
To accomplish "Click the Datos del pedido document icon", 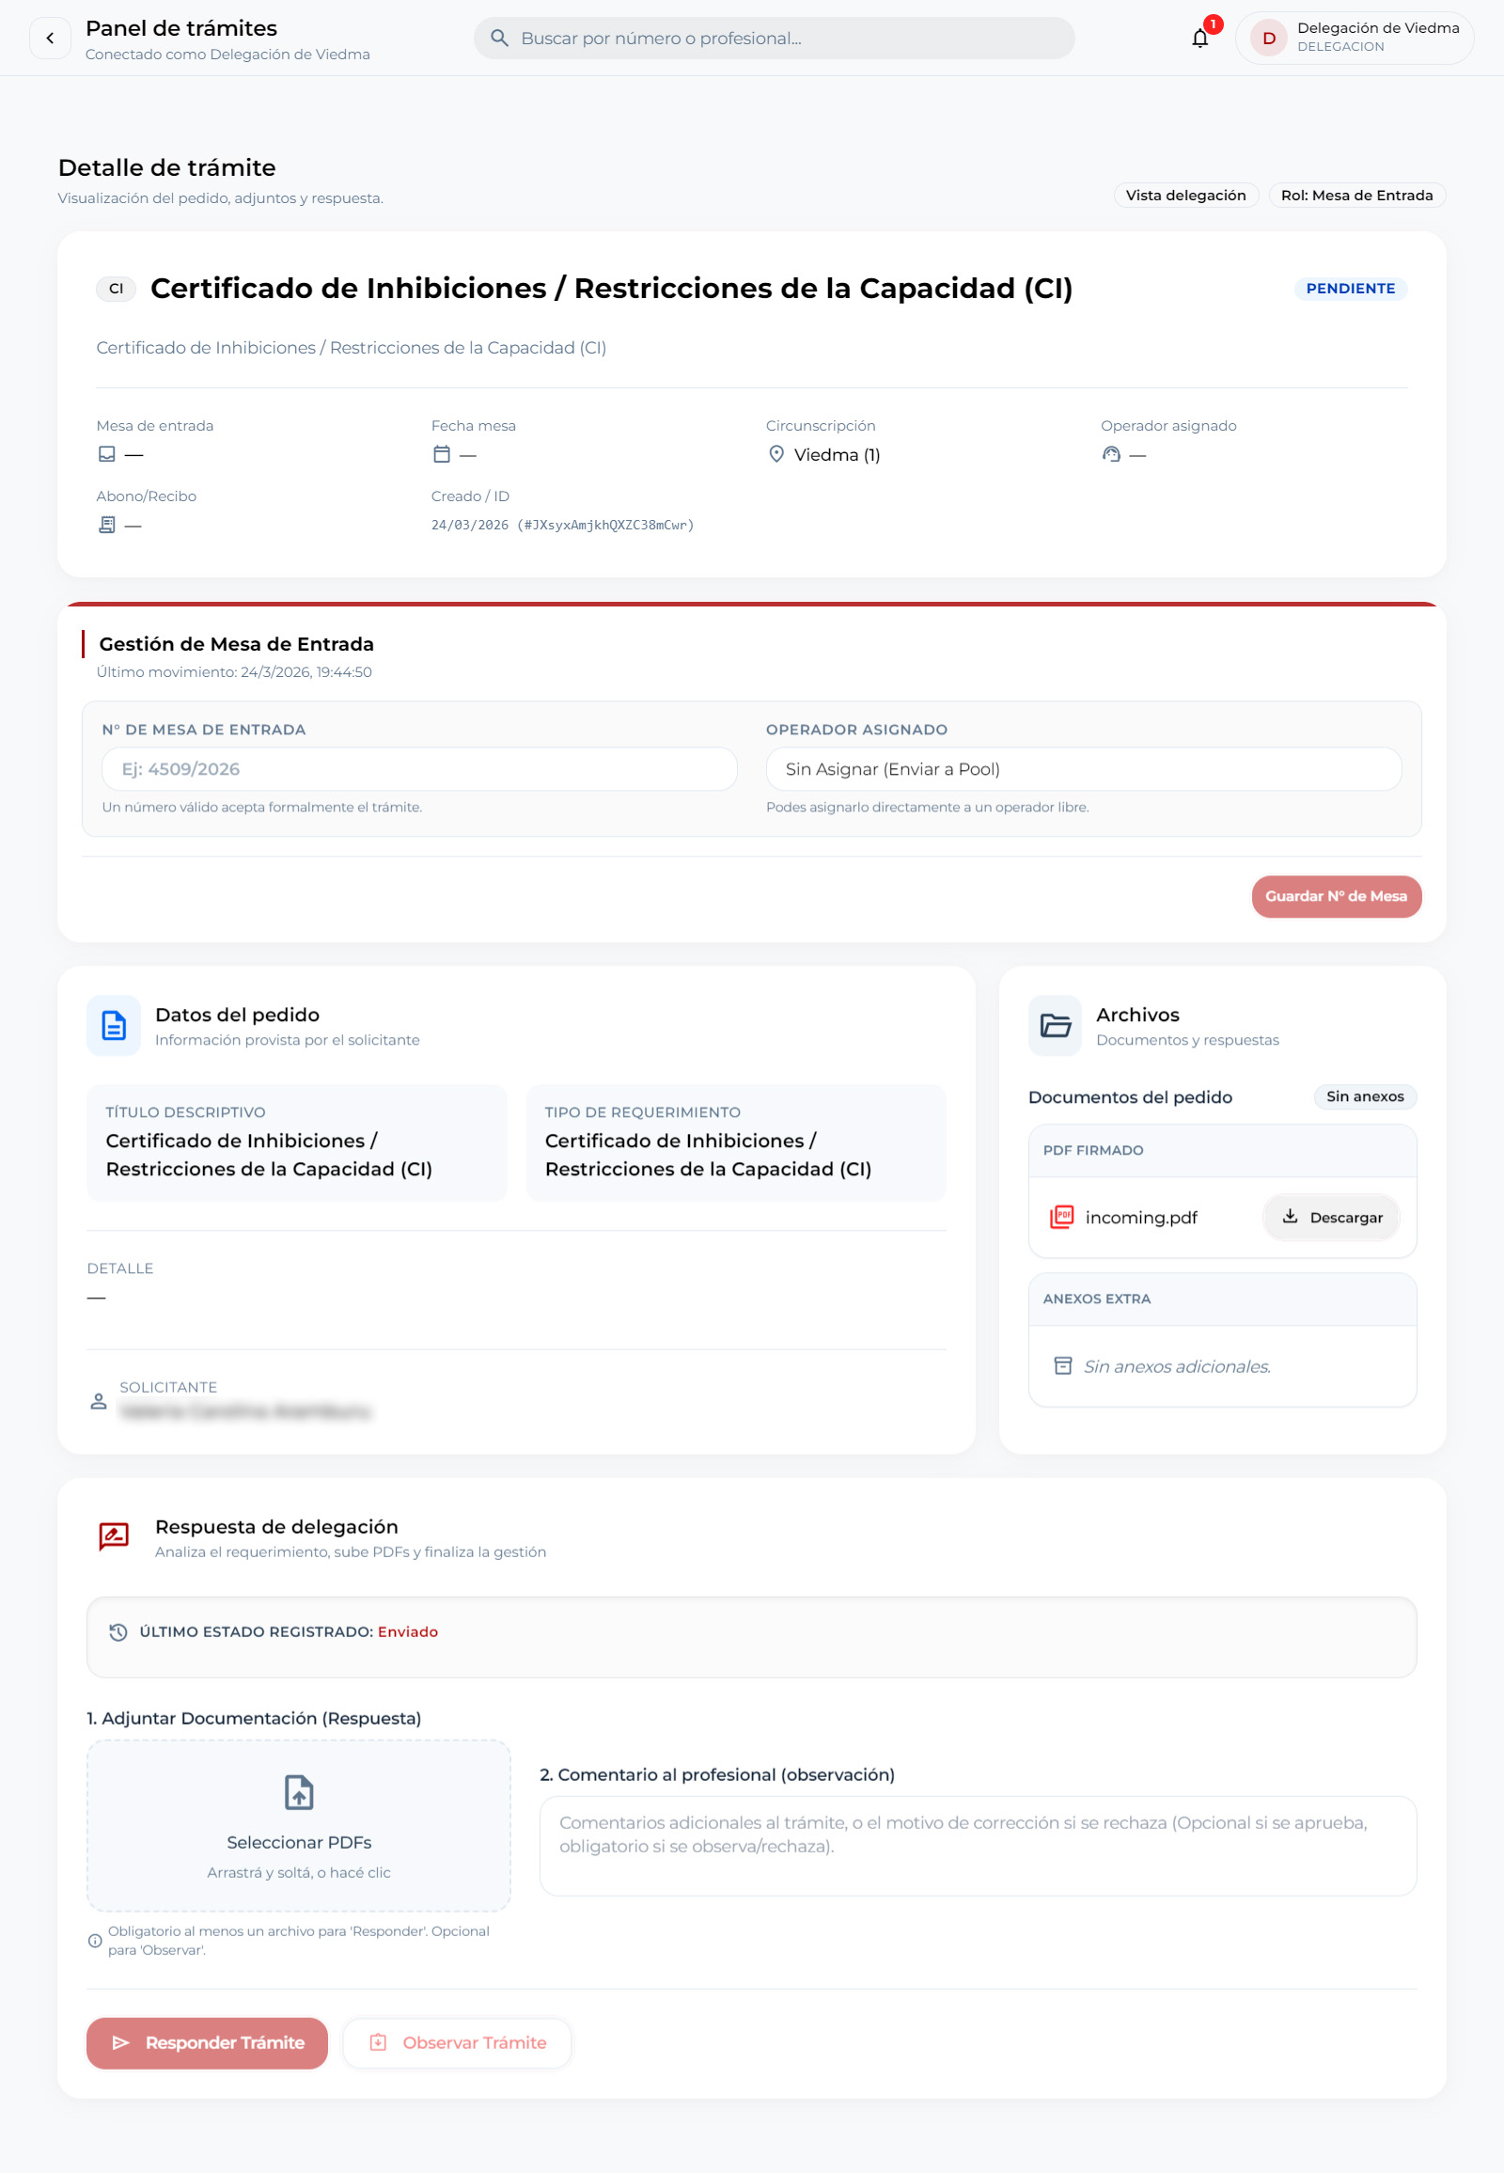I will 114,1025.
